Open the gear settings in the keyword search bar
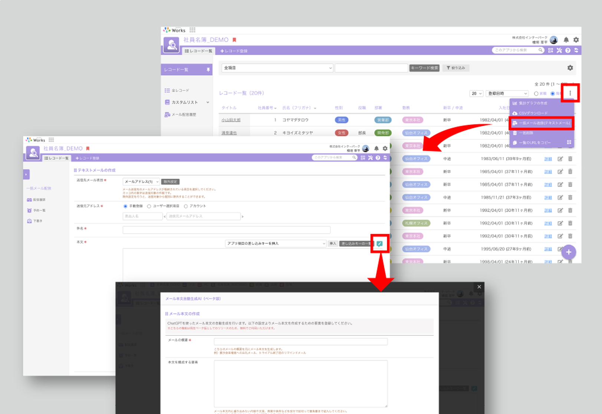The image size is (602, 414). coord(570,68)
